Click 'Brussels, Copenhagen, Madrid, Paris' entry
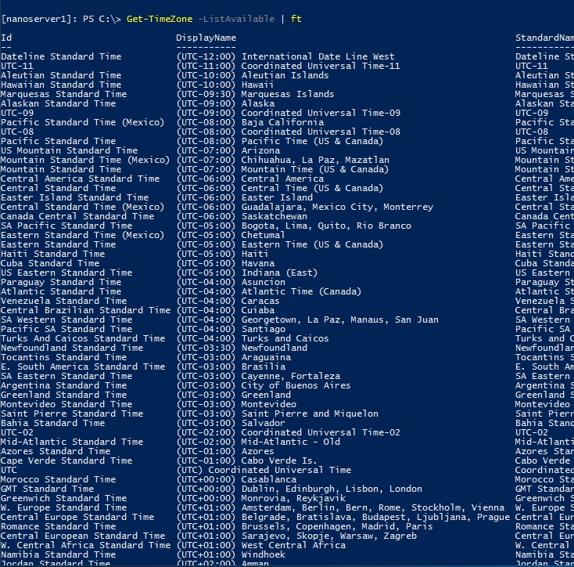 click(337, 527)
